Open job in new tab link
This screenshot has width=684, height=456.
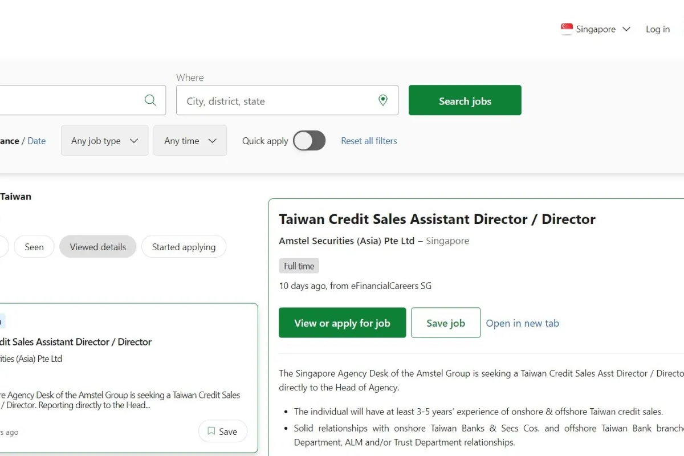click(x=523, y=323)
